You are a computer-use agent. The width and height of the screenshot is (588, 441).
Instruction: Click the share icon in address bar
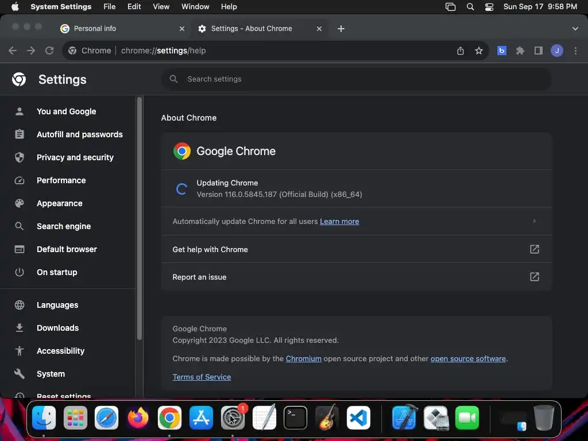tap(461, 51)
